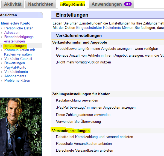Go to Verkäuferkonto
The width and height of the screenshot is (164, 156).
point(16,72)
